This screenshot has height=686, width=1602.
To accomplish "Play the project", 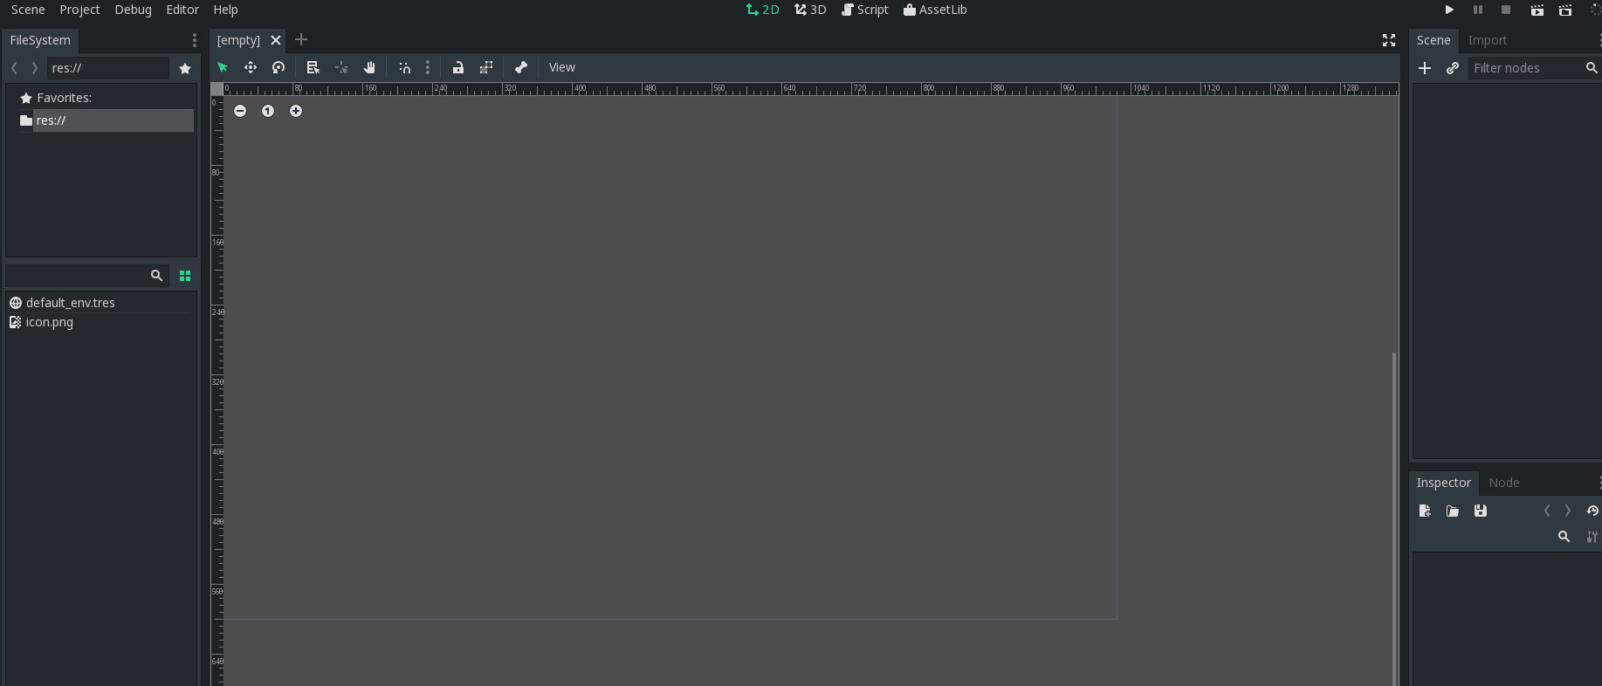I will tap(1449, 10).
